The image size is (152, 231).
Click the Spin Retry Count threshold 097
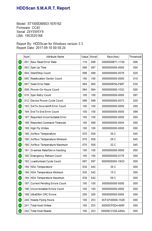[135, 95]
